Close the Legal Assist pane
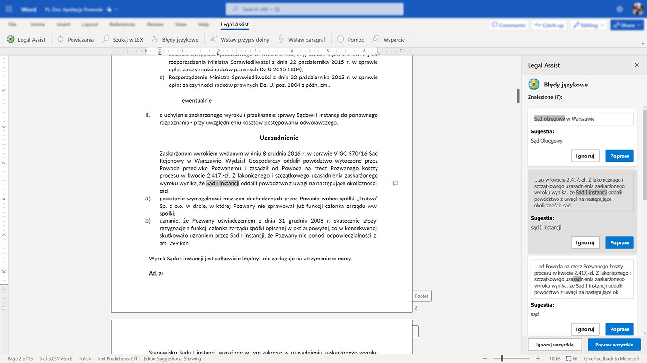The image size is (647, 363). 637,65
